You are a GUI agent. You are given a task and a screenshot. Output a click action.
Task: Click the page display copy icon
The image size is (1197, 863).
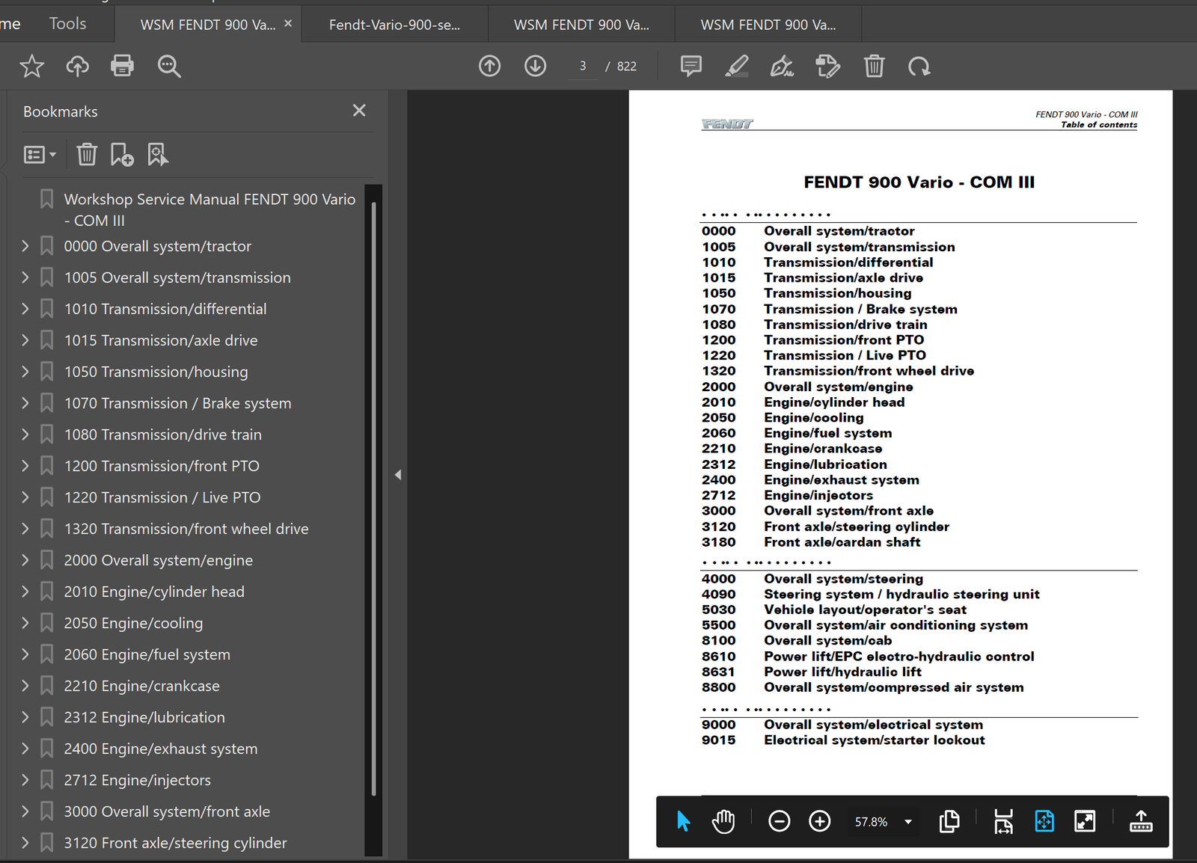[x=949, y=821]
